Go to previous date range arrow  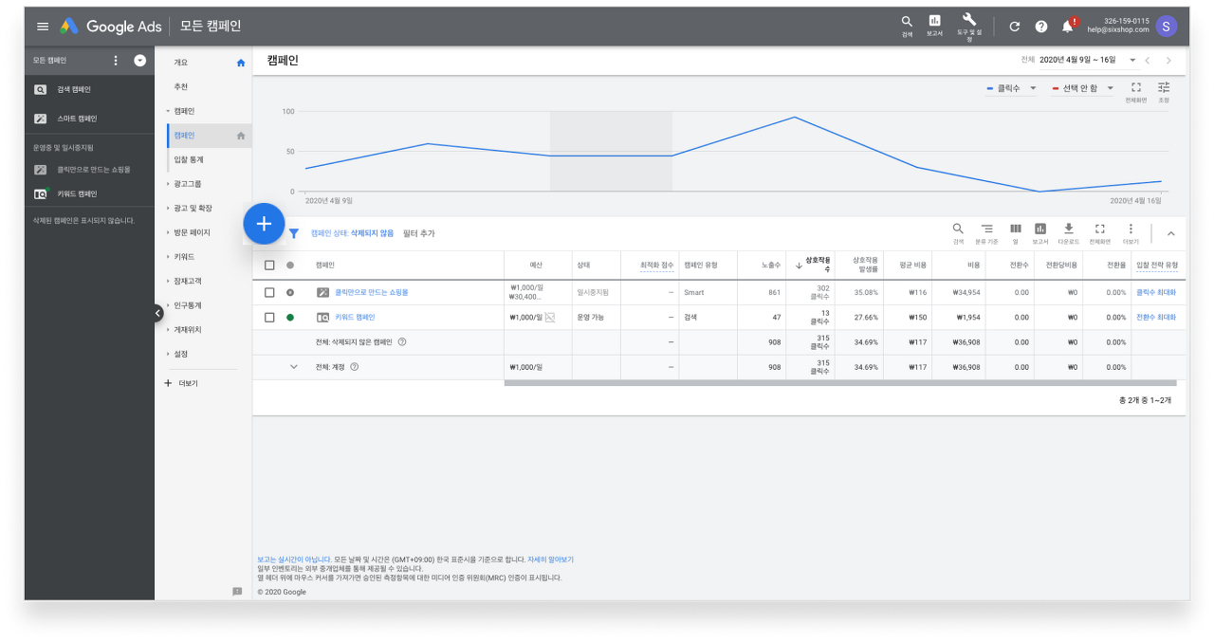pos(1147,61)
